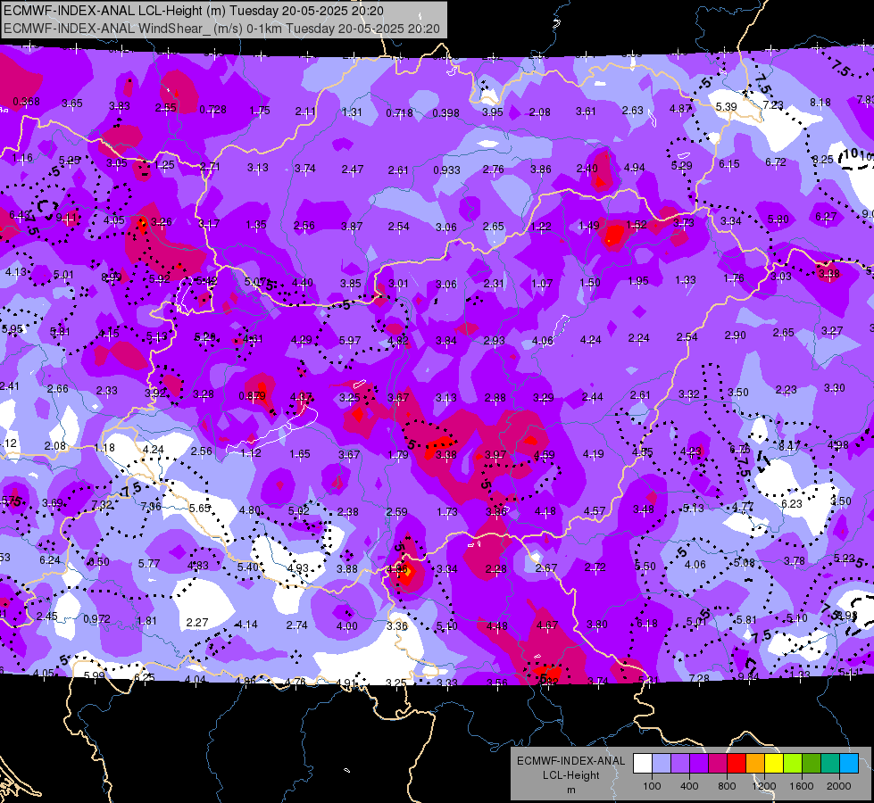Click the wind shear value 0.728
Screen dimensions: 874x803
tap(213, 109)
